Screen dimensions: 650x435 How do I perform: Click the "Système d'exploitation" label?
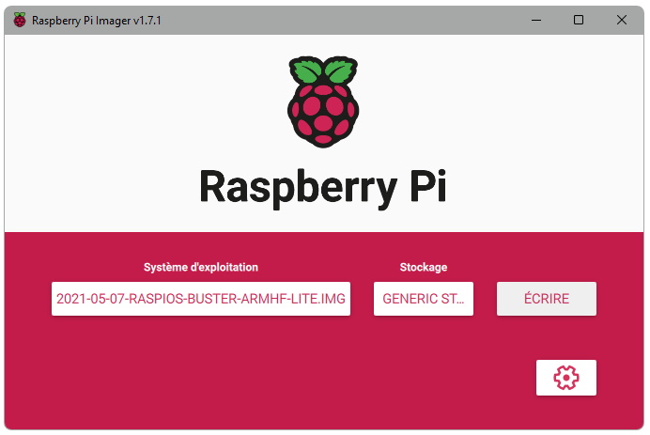(x=201, y=267)
